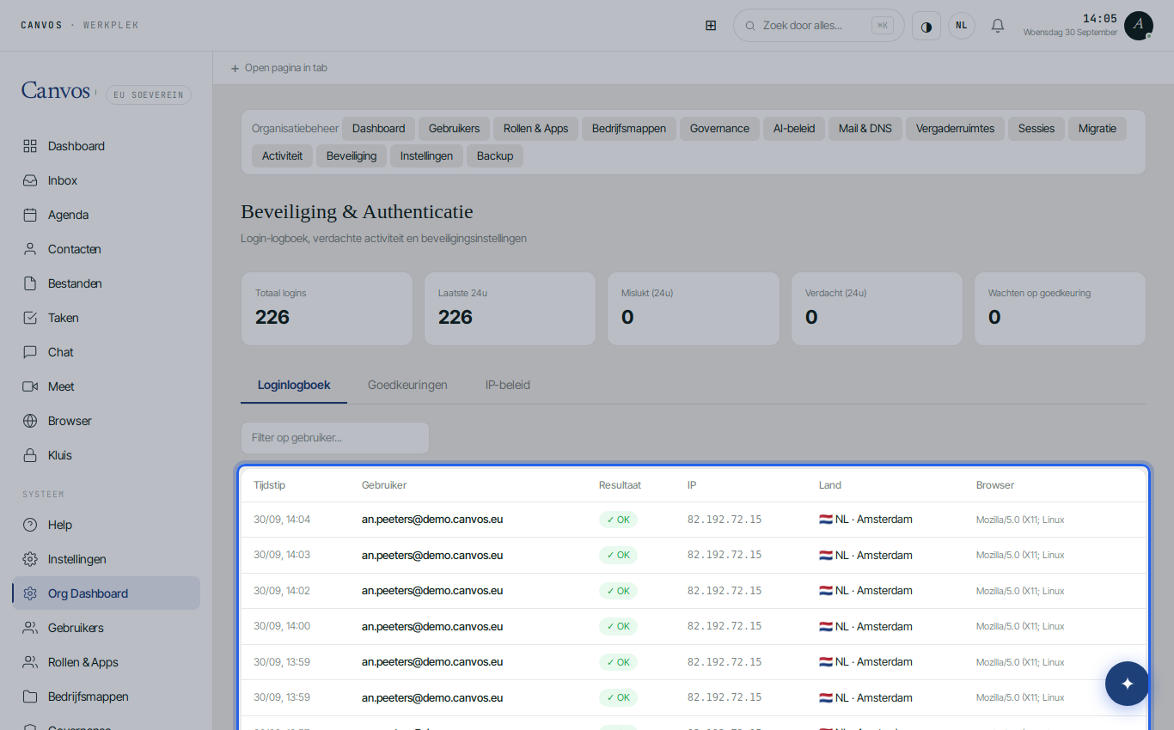
Task: Switch language with the NL button
Action: point(962,26)
